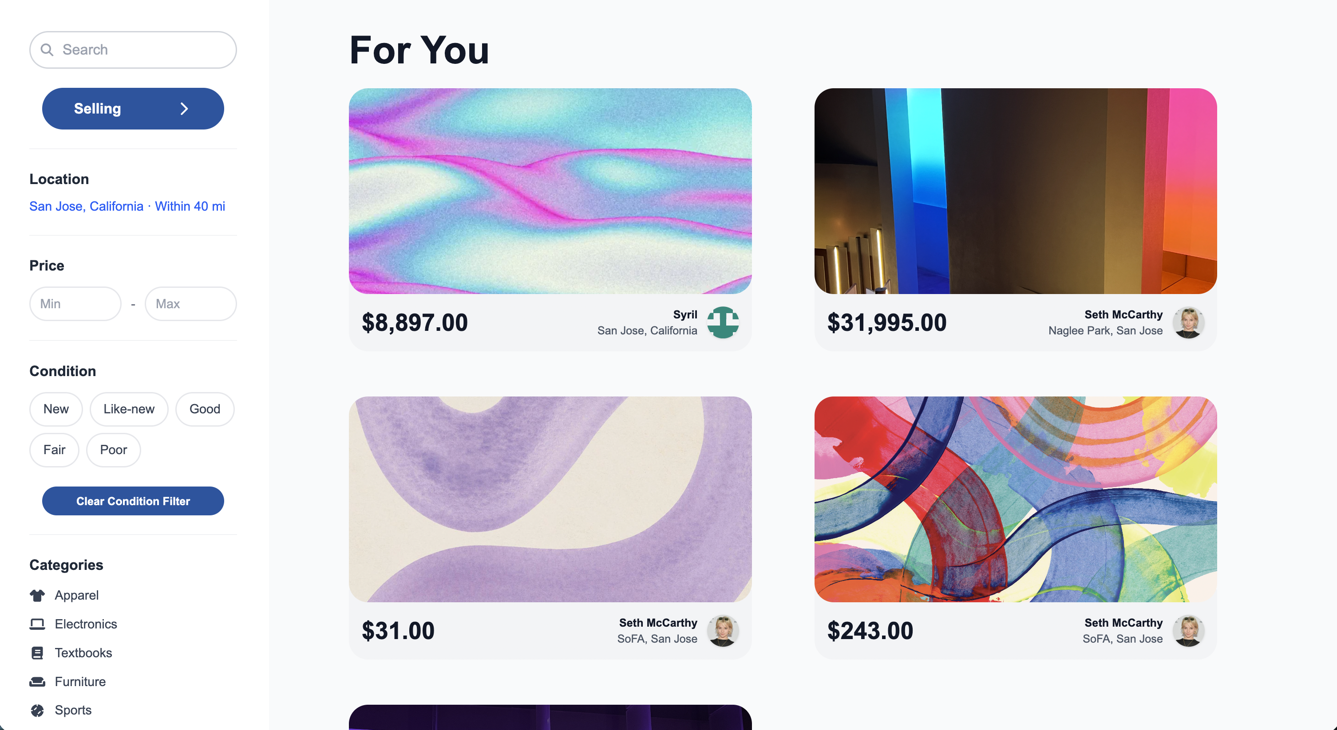
Task: Click the Apparel shirt icon
Action: click(x=37, y=595)
